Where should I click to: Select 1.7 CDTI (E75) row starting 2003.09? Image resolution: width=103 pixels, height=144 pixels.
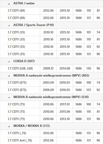[x=55, y=83]
